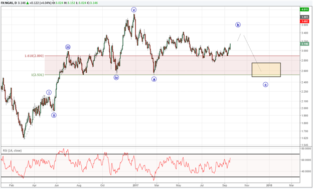Viewport: 313px width, 189px height.
Task: Click the Feb date on time axis
Action: 12,185
